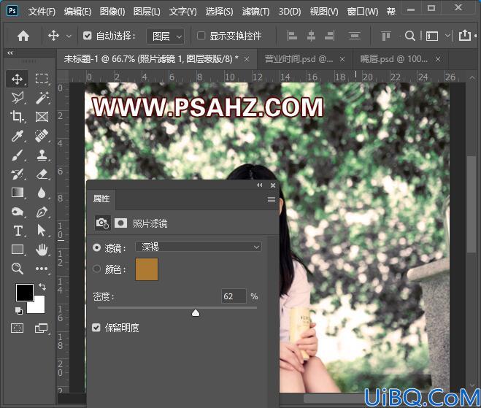This screenshot has width=481, height=408.
Task: Select the Eyedropper tool
Action: pos(17,136)
